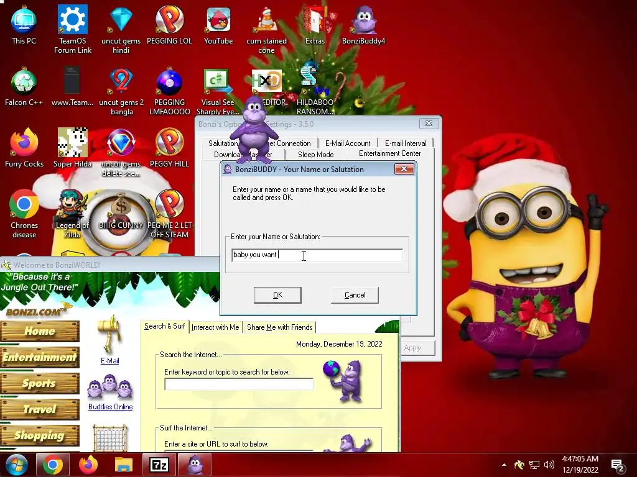Close the Bonzi's Options settings window
Screen dimensions: 637x477
pos(429,124)
